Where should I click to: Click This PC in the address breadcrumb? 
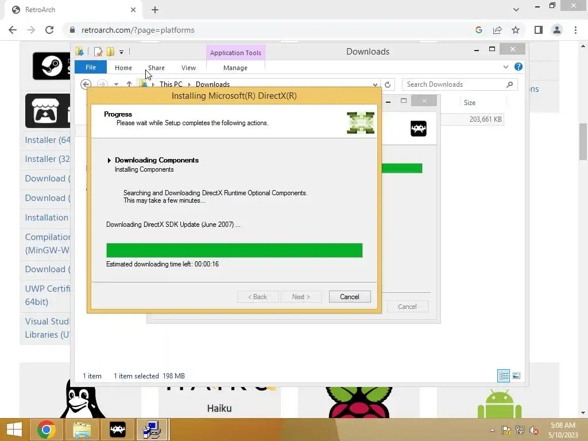point(171,84)
